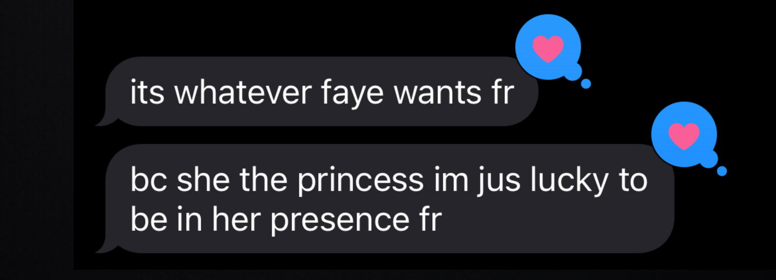This screenshot has width=776, height=280.
Task: Select the message starting with "bc she the princess"
Action: pos(386,198)
